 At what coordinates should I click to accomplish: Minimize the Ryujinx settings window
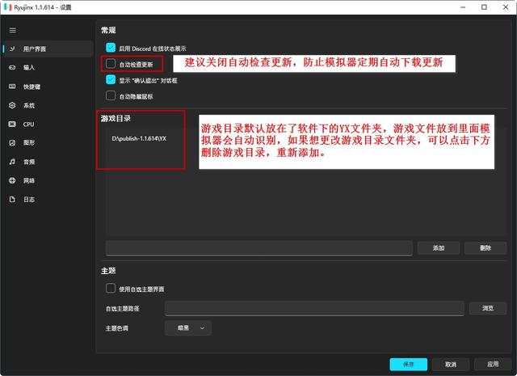463,7
